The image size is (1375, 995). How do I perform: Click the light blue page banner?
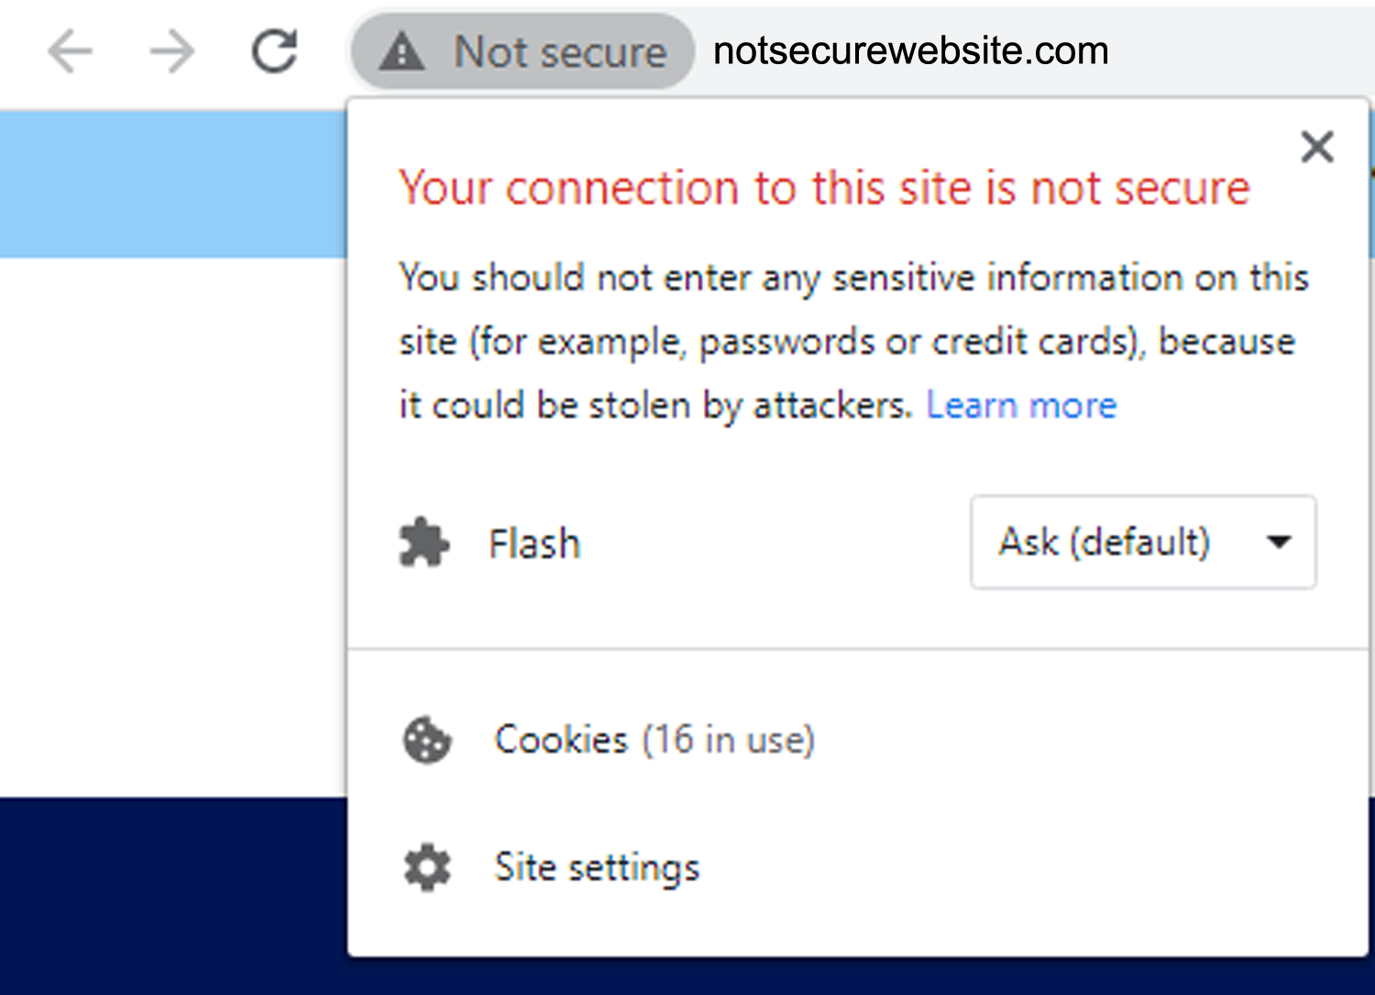pyautogui.click(x=172, y=183)
